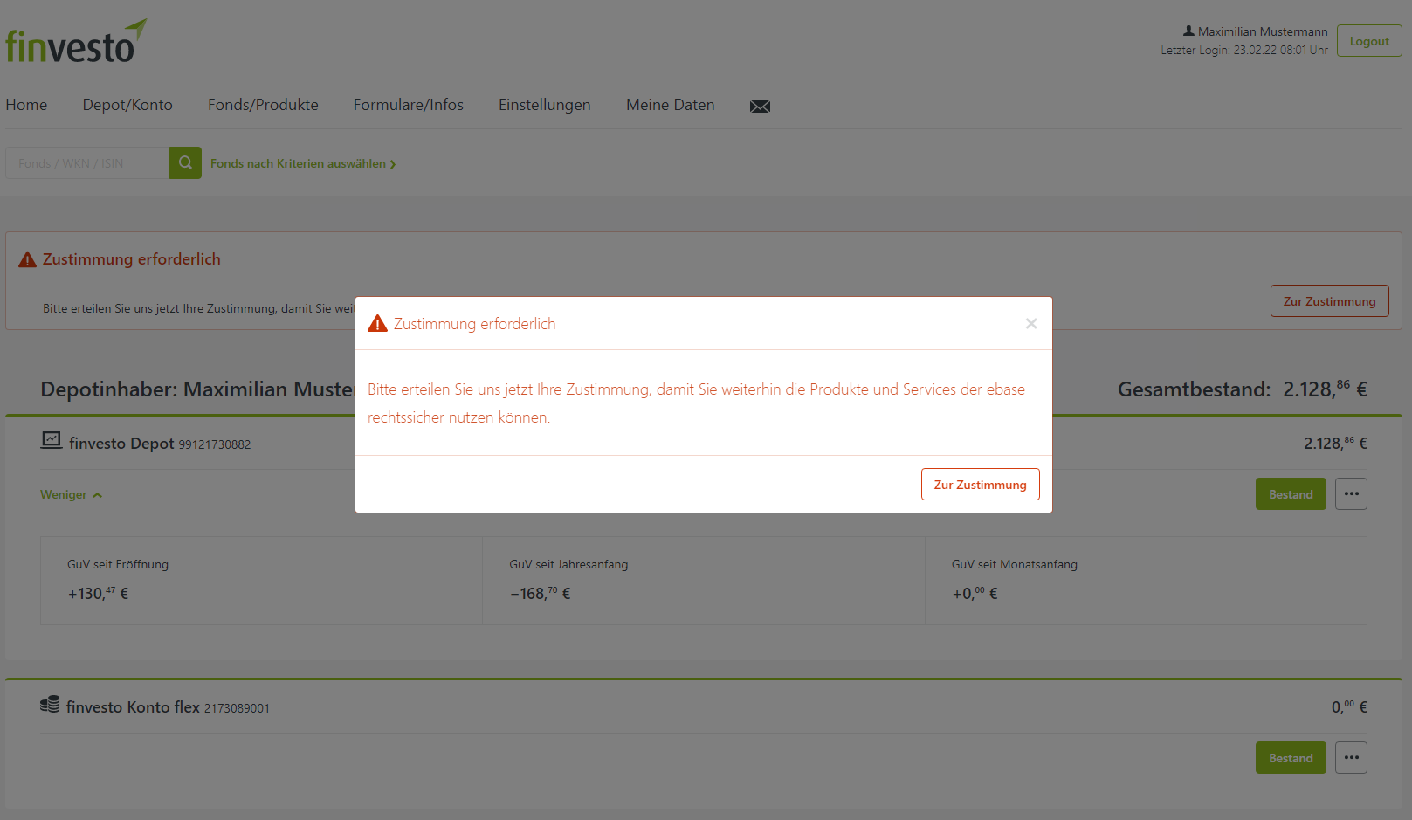
Task: Click the banner heading Zustimmung erforderlich
Action: 132,259
